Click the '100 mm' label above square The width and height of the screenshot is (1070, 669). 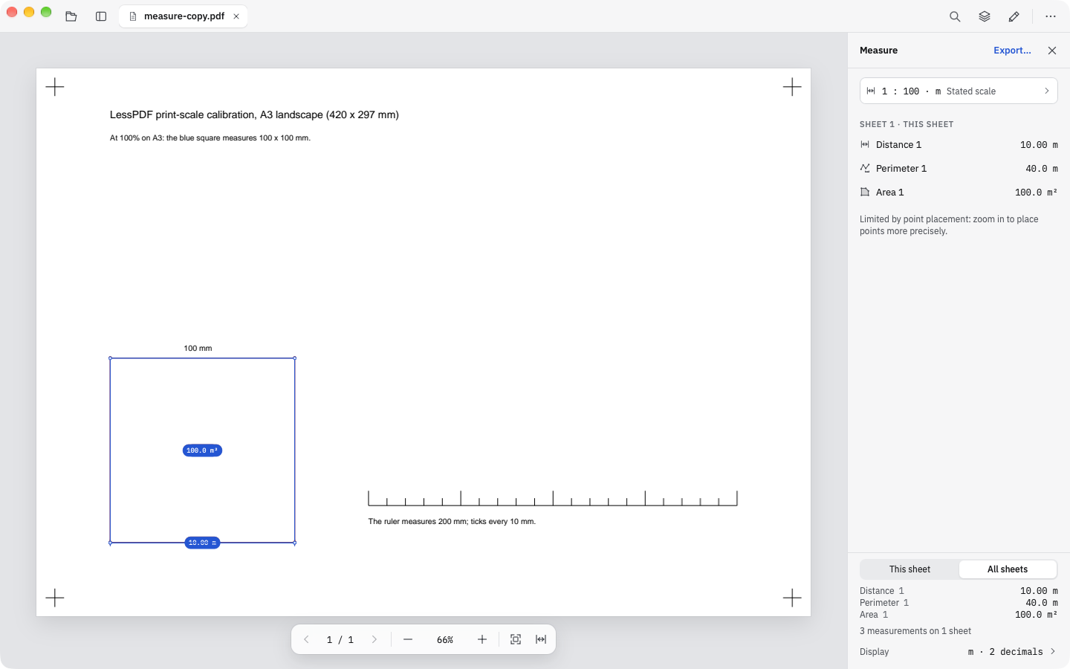[x=198, y=348]
